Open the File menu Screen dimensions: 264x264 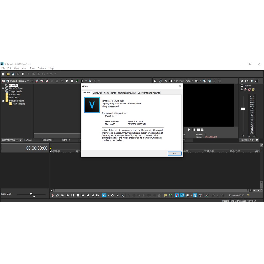(x=3, y=68)
